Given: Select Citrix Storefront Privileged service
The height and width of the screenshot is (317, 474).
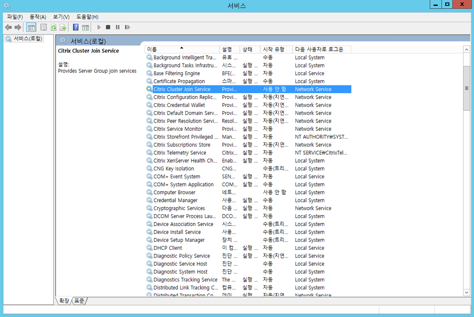Looking at the screenshot, I should tap(248, 137).
